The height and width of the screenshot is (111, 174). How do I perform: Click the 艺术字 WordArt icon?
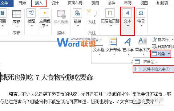click(128, 42)
